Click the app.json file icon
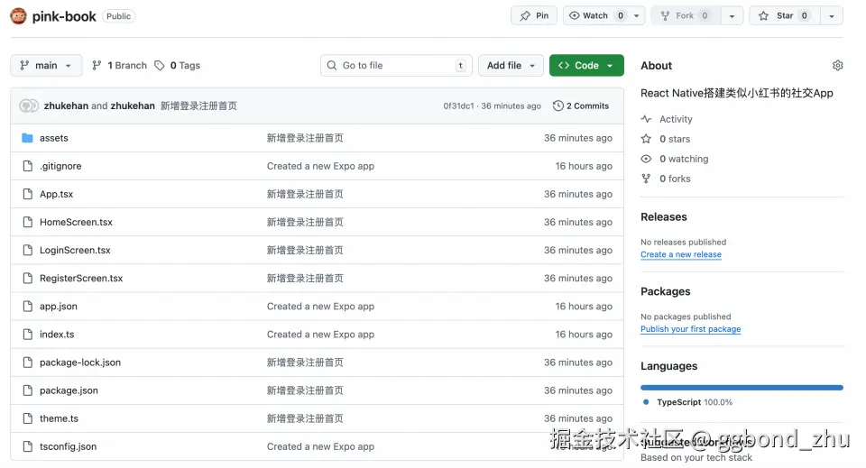Image resolution: width=866 pixels, height=468 pixels. point(28,307)
